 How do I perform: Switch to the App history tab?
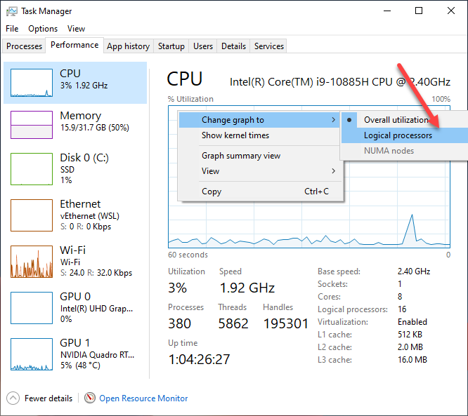129,46
